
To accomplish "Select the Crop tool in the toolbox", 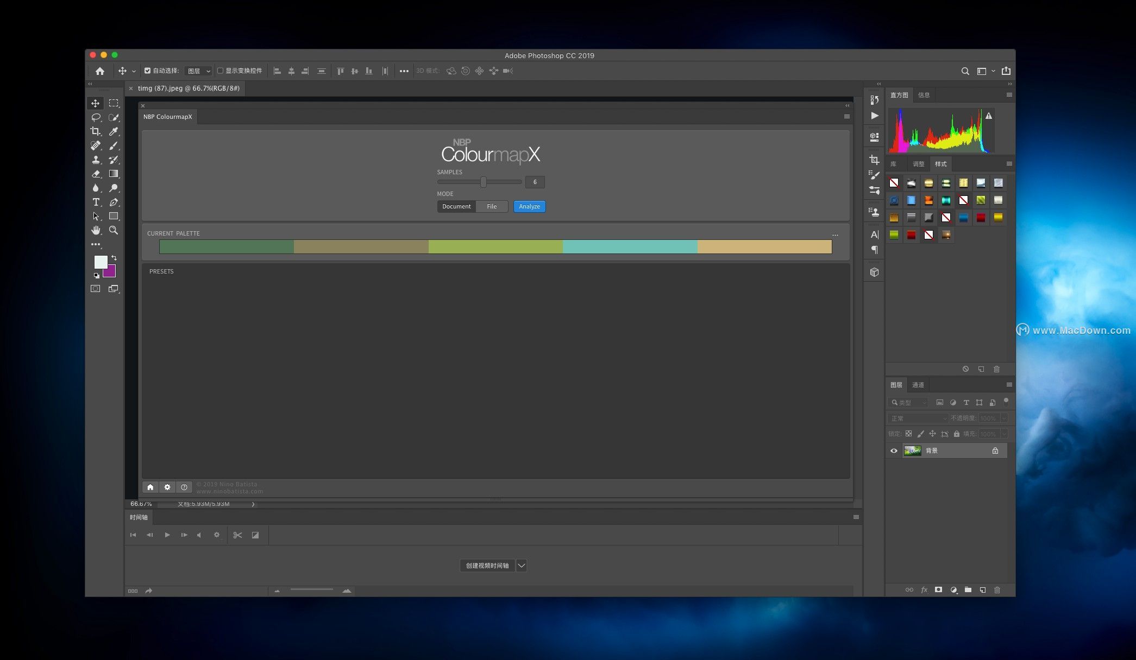I will click(x=96, y=131).
